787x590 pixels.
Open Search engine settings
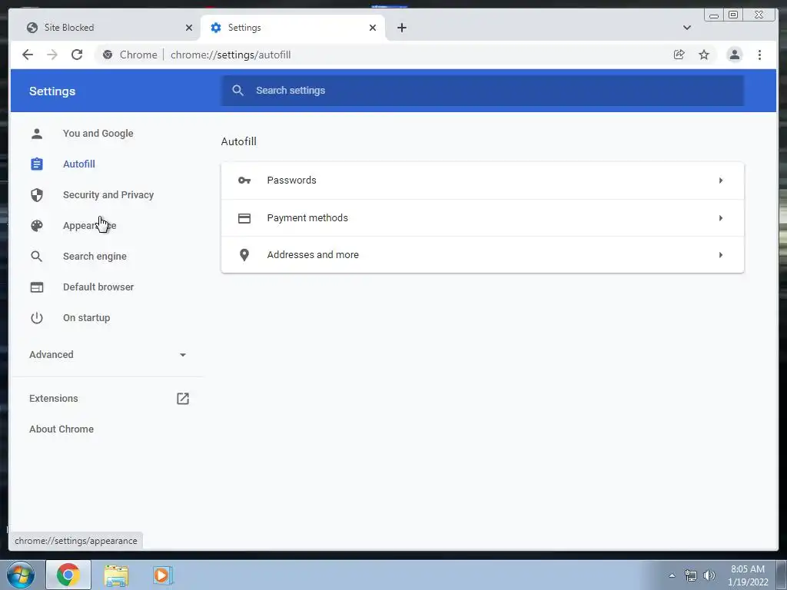point(95,257)
